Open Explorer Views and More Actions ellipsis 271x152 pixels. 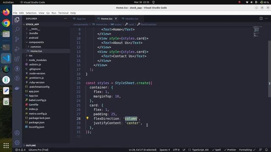tap(65, 19)
